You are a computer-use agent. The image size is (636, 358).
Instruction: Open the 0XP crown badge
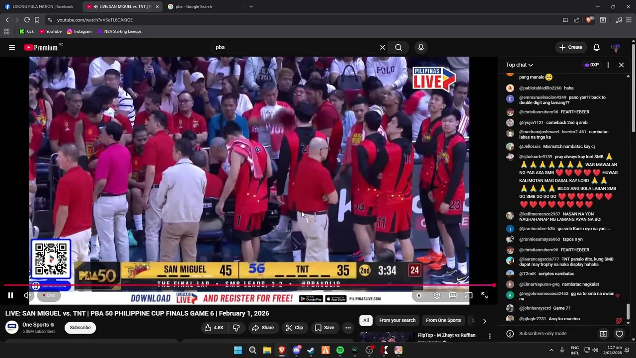pyautogui.click(x=591, y=65)
